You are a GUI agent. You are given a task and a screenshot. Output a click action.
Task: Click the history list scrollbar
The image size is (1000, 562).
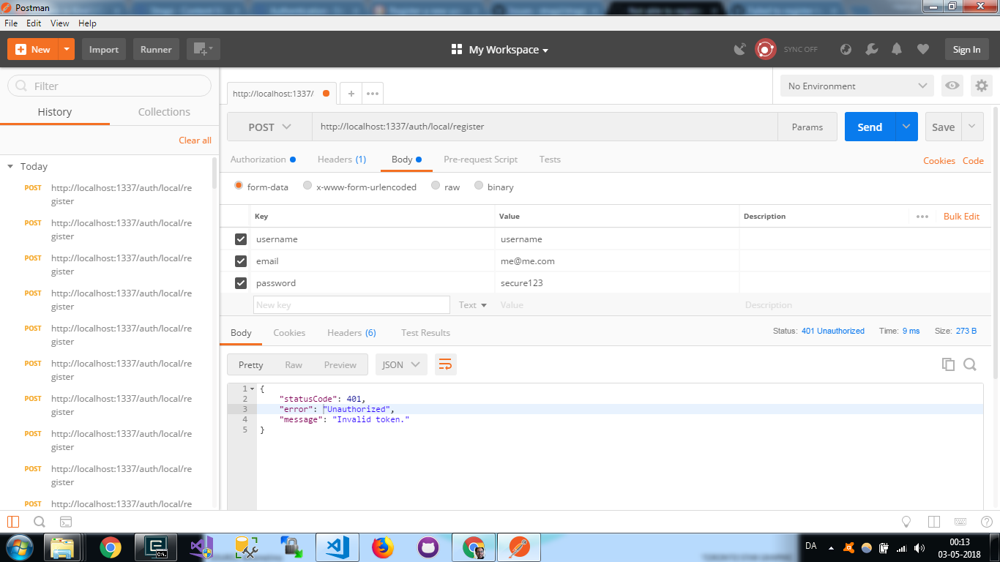214,173
